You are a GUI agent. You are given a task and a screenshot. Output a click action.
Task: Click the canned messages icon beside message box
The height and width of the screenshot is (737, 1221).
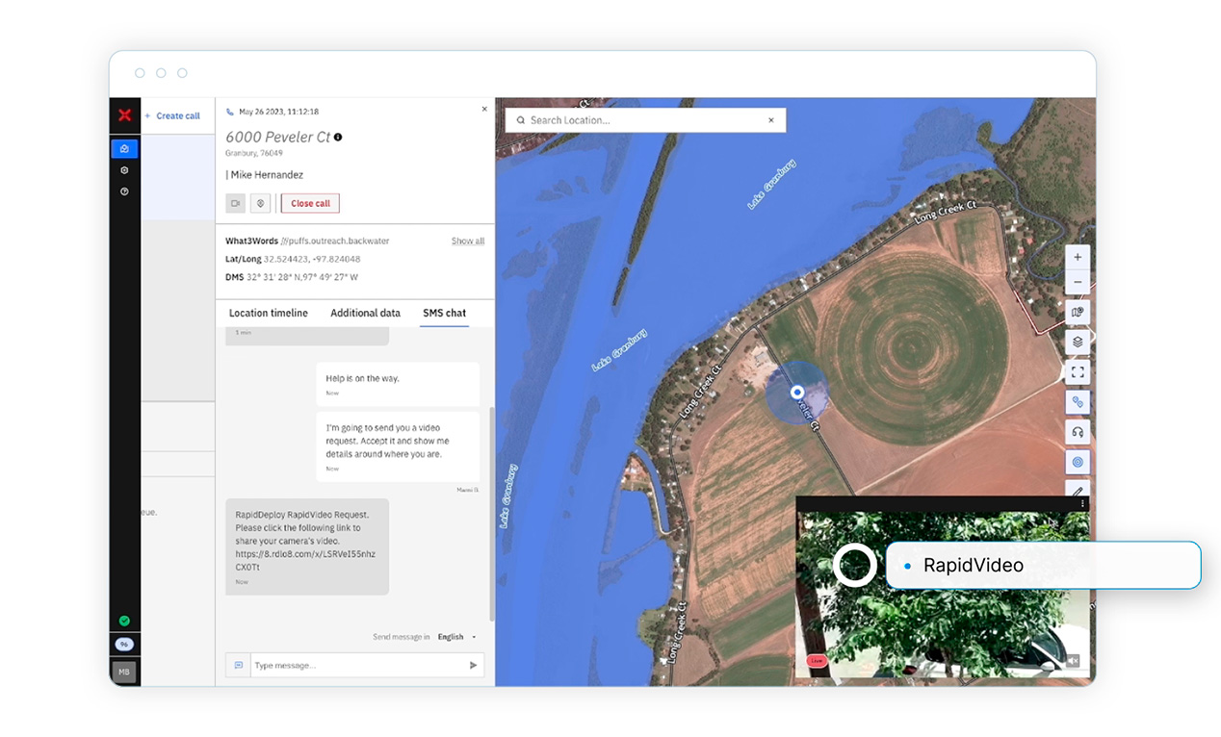(x=237, y=665)
